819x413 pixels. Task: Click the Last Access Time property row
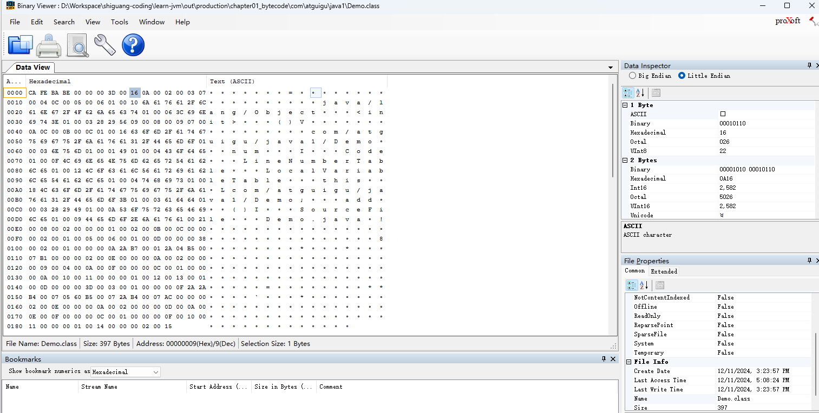(x=718, y=381)
